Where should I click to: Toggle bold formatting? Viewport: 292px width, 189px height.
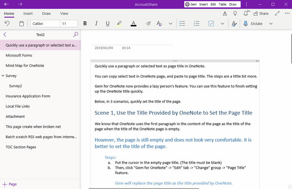[85, 24]
